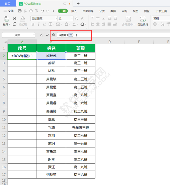170x185 pixels.
Task: Increase indent icon
Action: pyautogui.click(x=115, y=18)
